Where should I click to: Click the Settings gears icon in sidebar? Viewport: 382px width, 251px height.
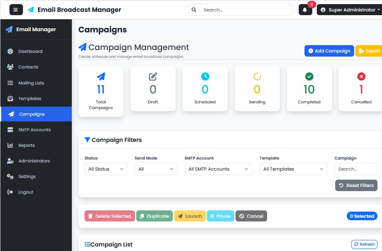pos(10,176)
